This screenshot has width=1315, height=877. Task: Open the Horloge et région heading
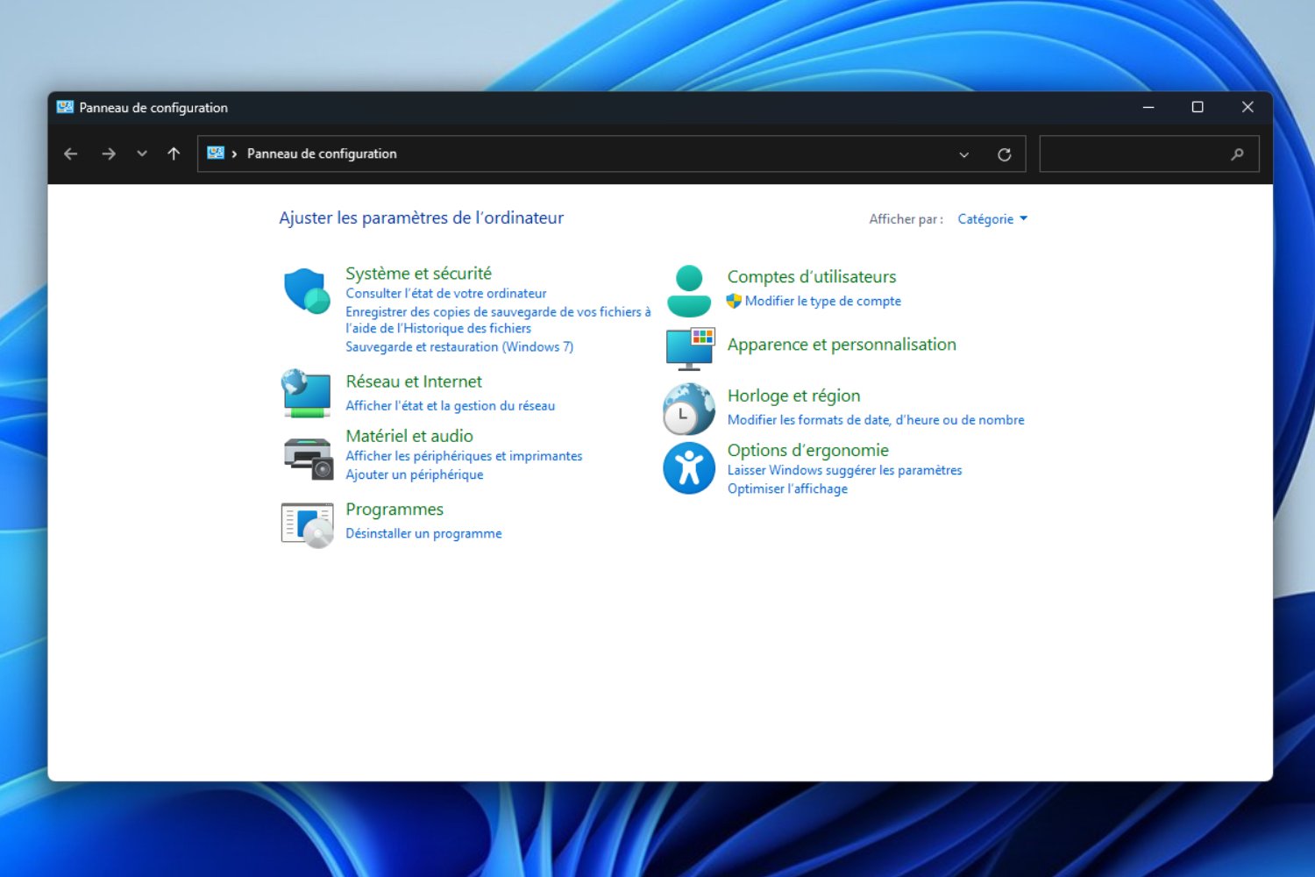pos(793,396)
